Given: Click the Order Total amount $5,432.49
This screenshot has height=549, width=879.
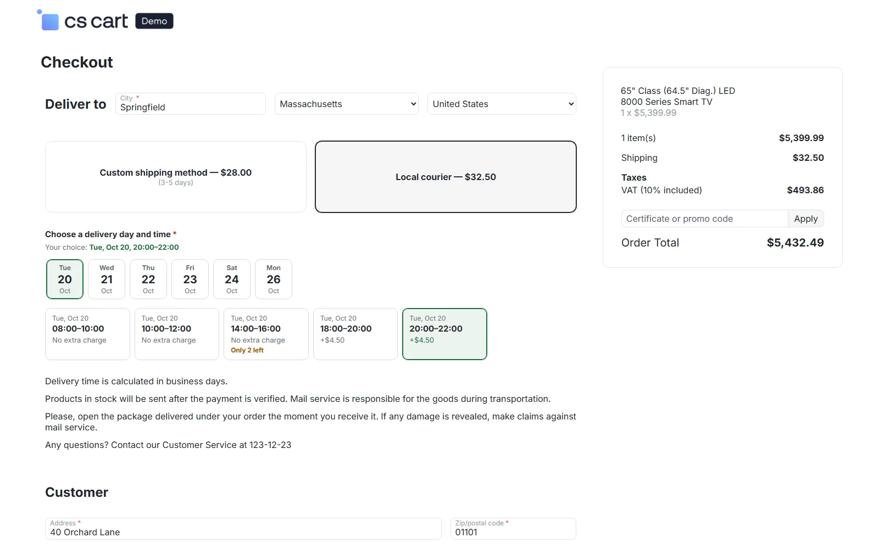Looking at the screenshot, I should 795,243.
